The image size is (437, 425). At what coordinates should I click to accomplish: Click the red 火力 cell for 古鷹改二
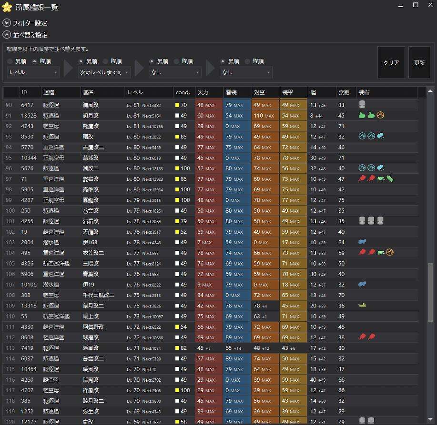click(x=209, y=147)
